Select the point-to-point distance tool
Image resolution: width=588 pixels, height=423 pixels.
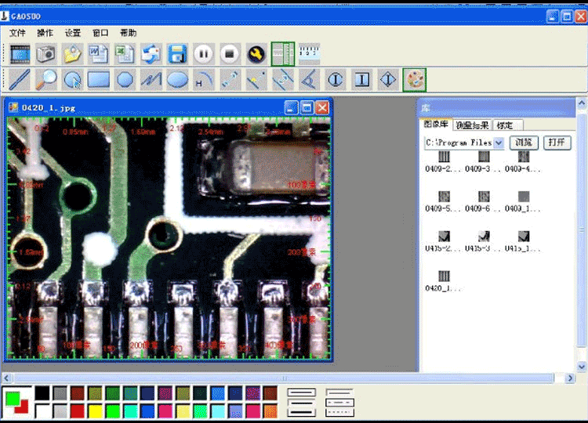(230, 79)
